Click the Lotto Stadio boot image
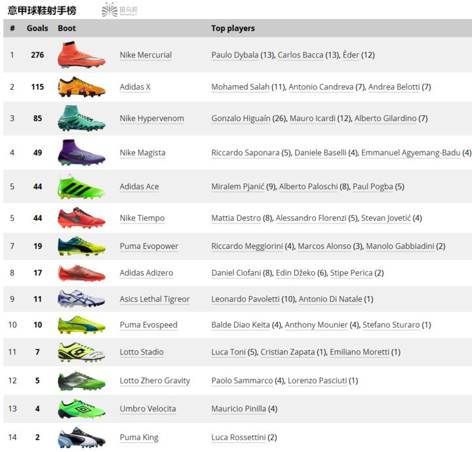Viewport: 472px width, 452px height. (81, 352)
